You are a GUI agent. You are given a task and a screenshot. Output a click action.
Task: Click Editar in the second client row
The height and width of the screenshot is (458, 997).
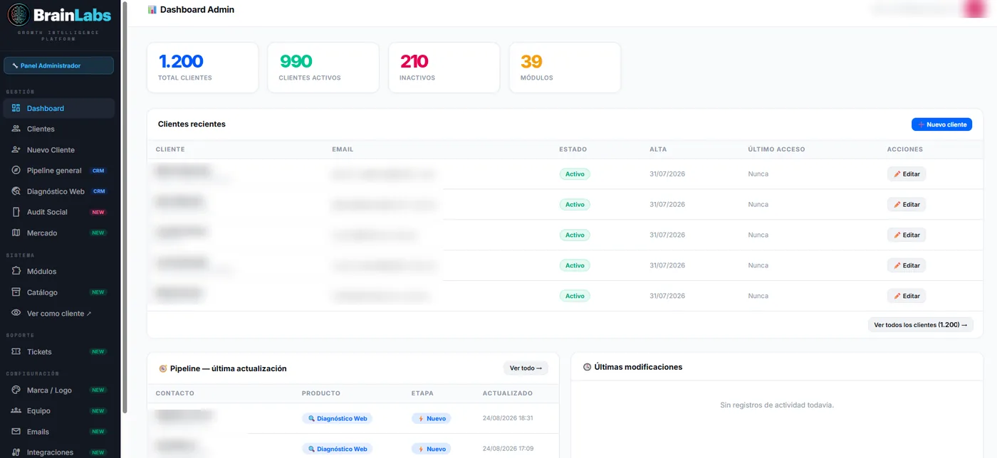(x=907, y=204)
